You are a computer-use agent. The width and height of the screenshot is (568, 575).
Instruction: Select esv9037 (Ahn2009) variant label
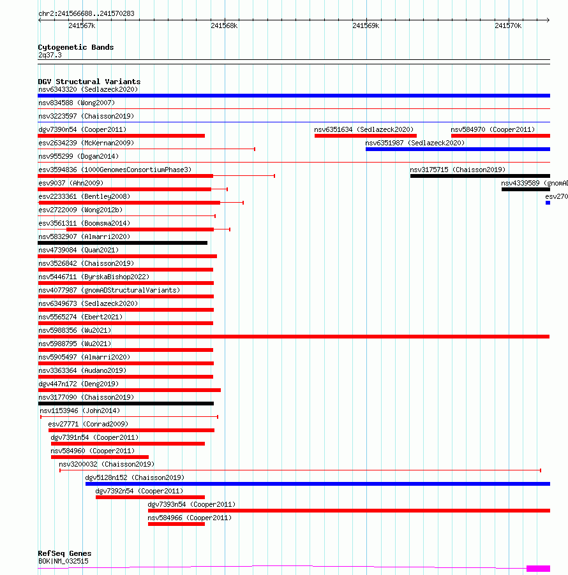(x=71, y=183)
